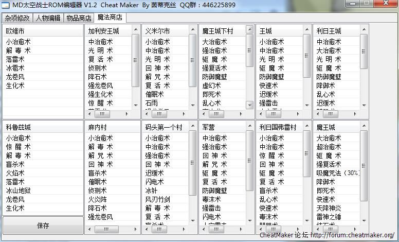Open the 人物编辑 tab
Viewport: 399px width, 242px height.
click(48, 18)
